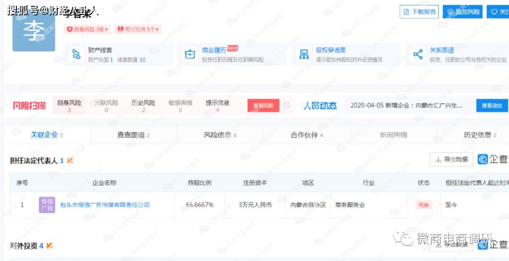The image size is (509, 261).
Task: Open the 股权穿透图 hierarchy icon
Action: pos(304,54)
